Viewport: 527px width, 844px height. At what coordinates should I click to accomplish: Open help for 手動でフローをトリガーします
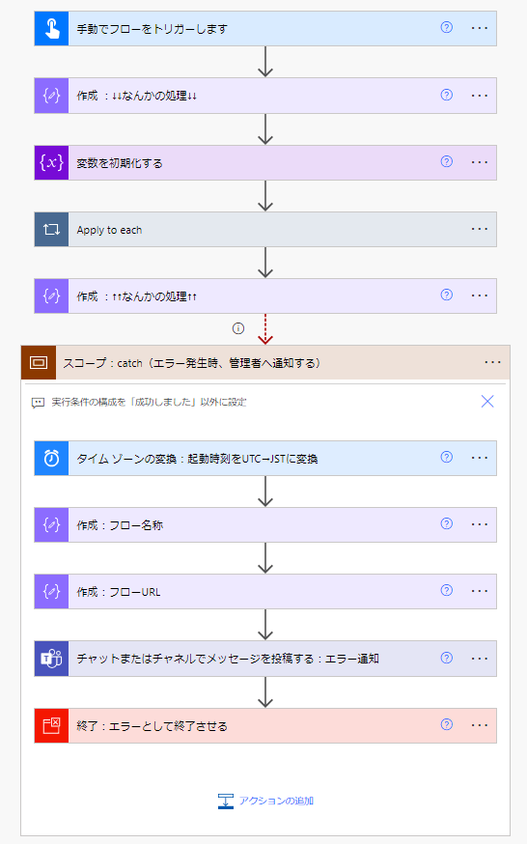tap(446, 27)
